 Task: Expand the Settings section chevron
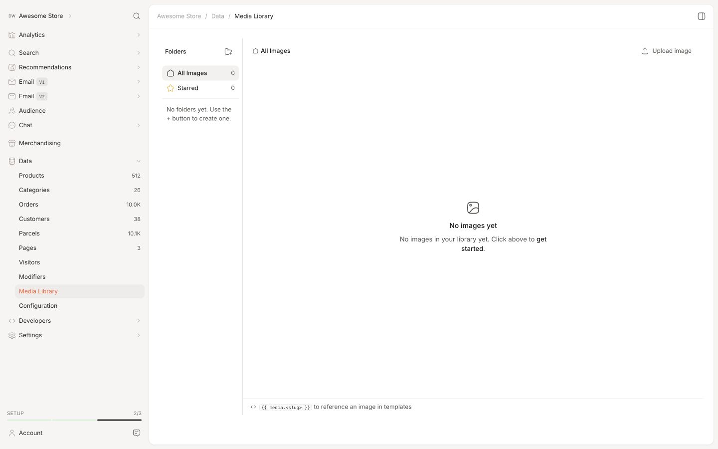[x=139, y=335]
